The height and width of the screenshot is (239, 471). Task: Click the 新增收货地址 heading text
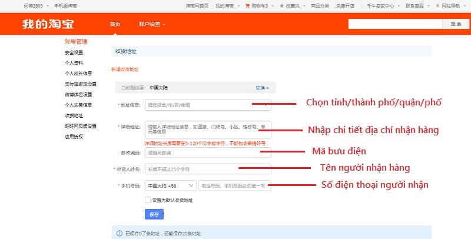click(x=125, y=69)
